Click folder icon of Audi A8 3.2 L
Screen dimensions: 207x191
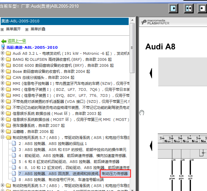[x=8, y=53]
